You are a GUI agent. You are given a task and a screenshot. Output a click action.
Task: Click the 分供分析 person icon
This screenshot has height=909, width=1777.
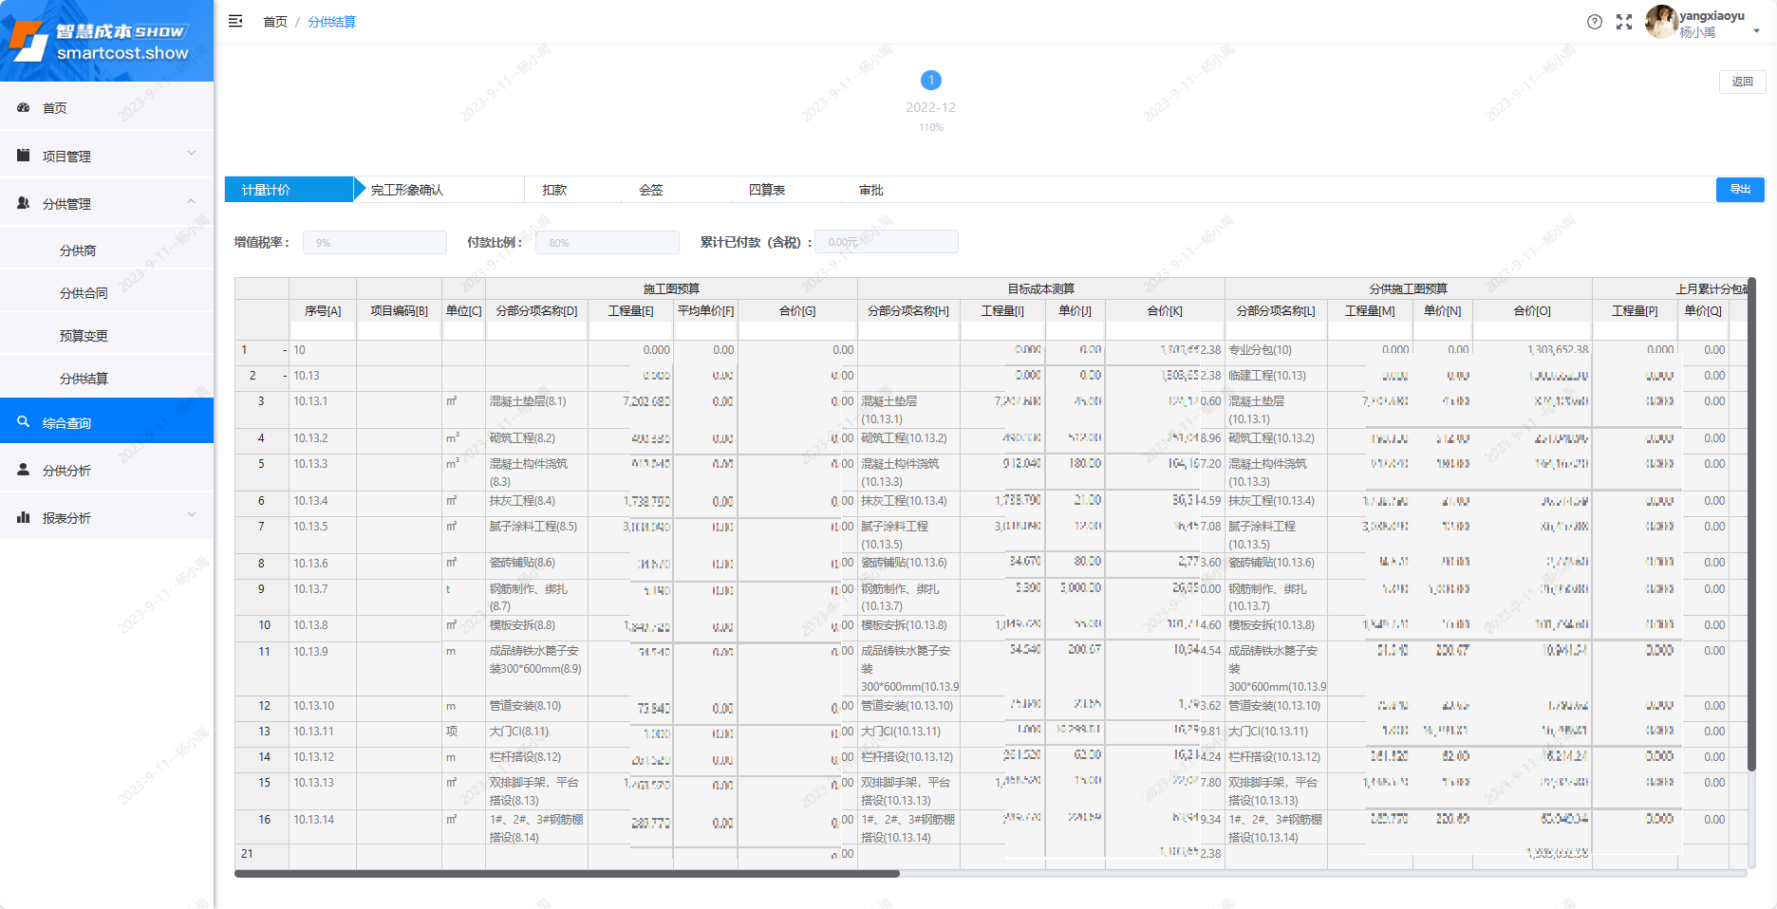coord(24,470)
